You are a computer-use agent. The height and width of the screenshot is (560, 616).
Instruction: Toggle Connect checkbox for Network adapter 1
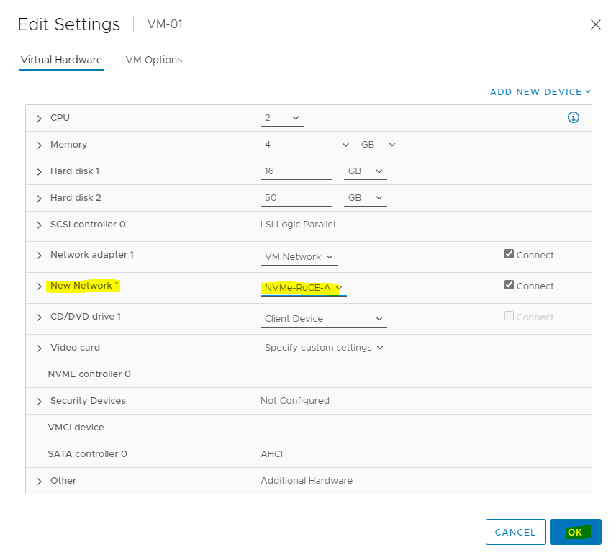pyautogui.click(x=509, y=254)
